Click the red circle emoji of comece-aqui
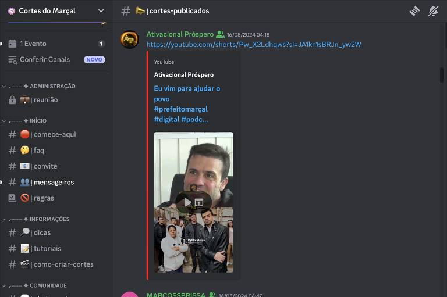The image size is (447, 297). coord(25,134)
